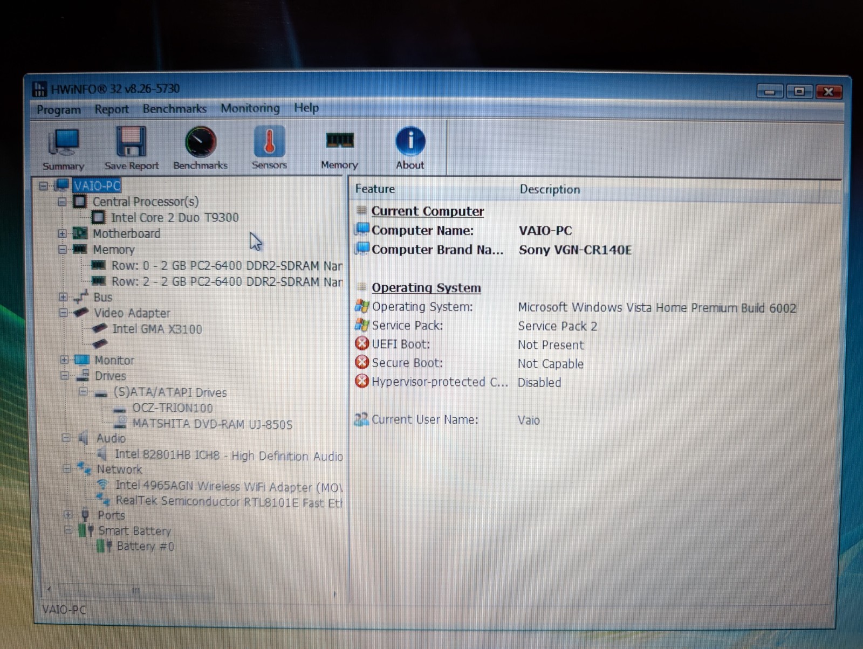863x649 pixels.
Task: Collapse the VAIO-PC root node
Action: pos(44,186)
